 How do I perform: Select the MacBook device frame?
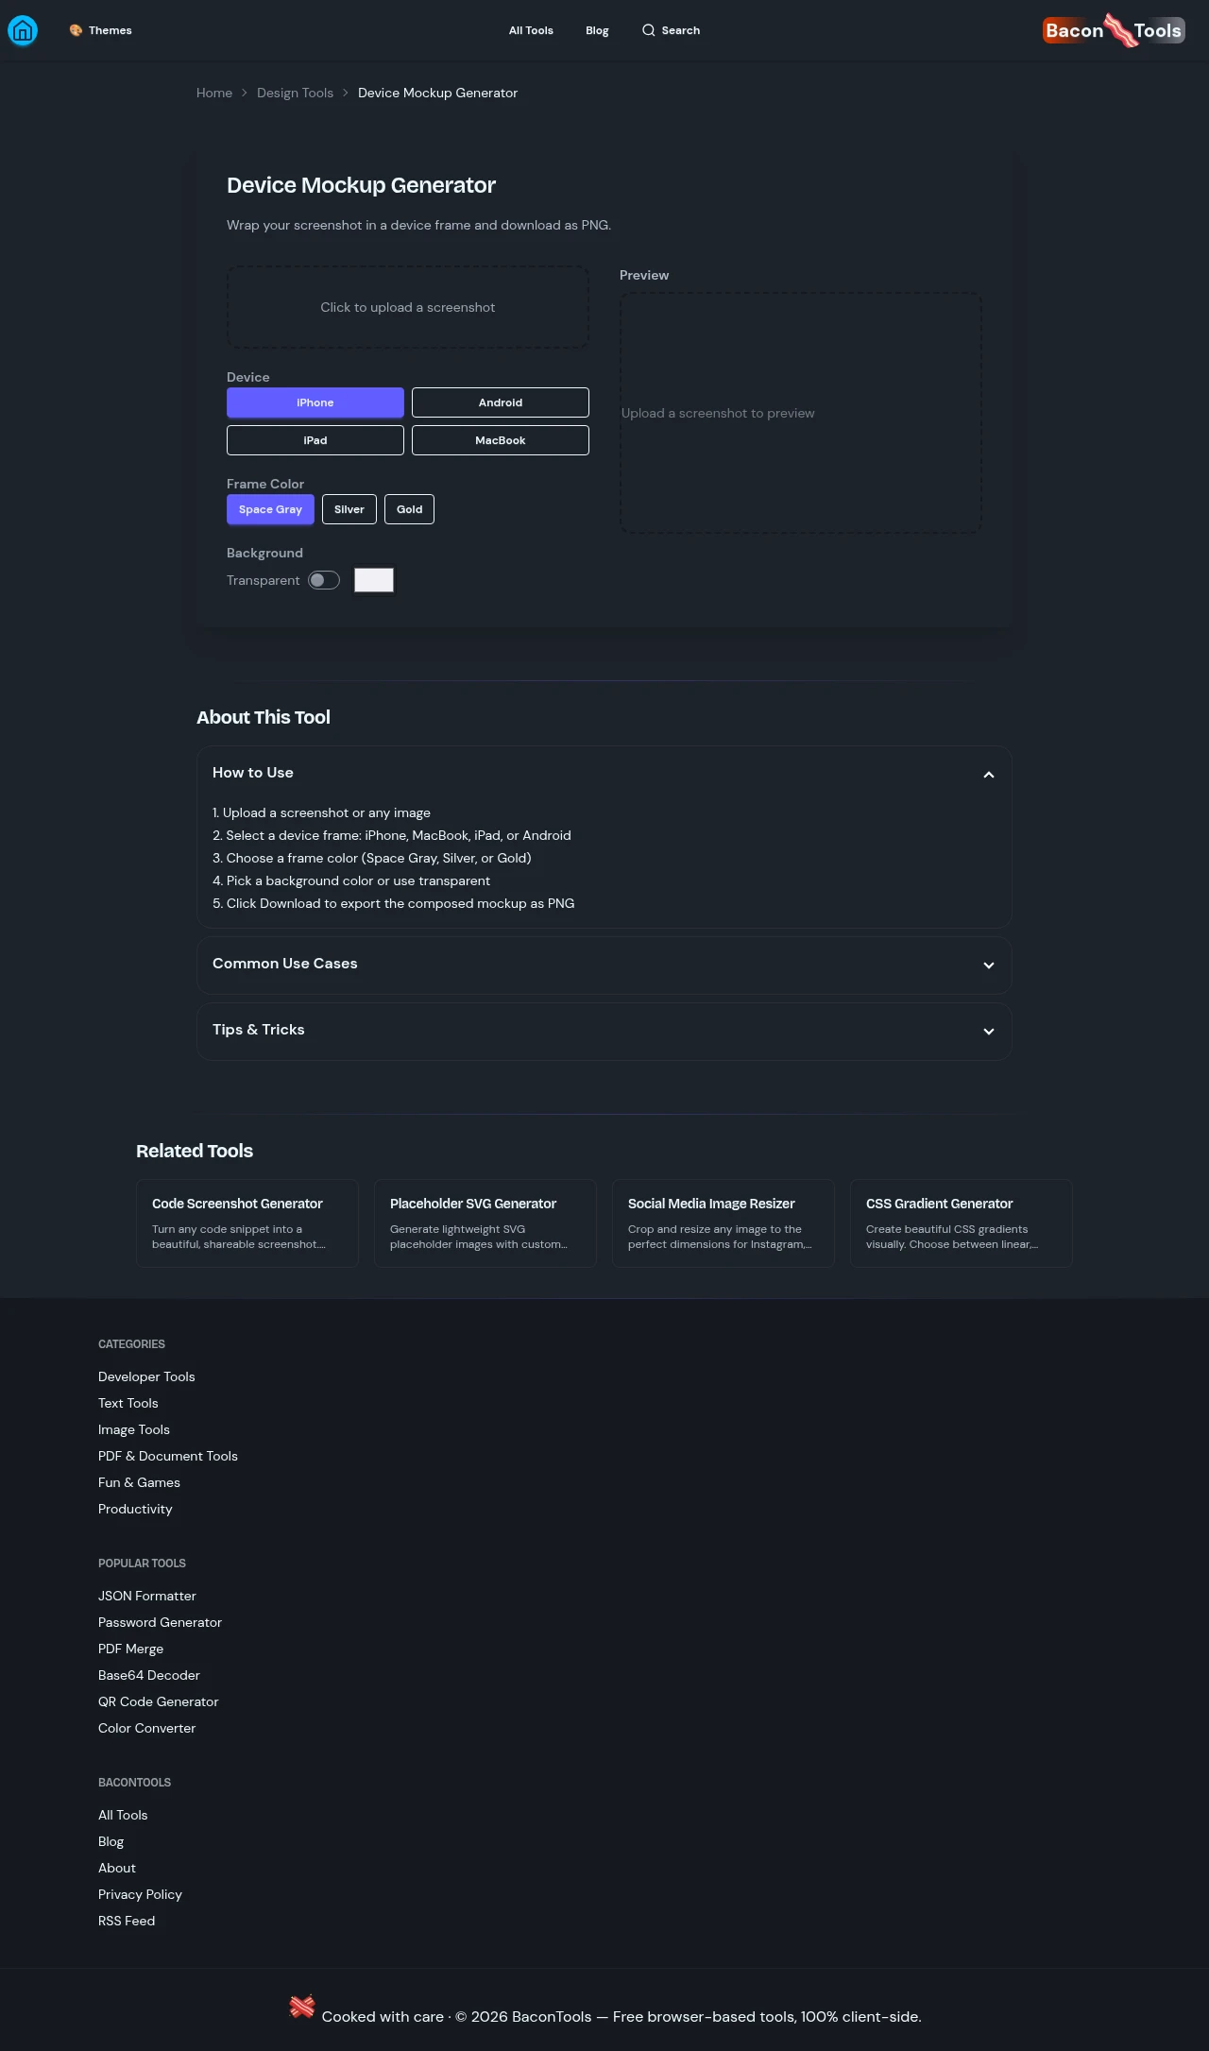tap(500, 440)
